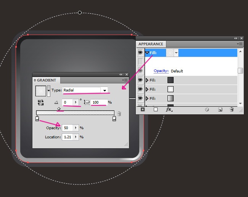This screenshot has width=248, height=197.
Task: Collapse the selected Fill disclosure triangle
Action: 147,53
